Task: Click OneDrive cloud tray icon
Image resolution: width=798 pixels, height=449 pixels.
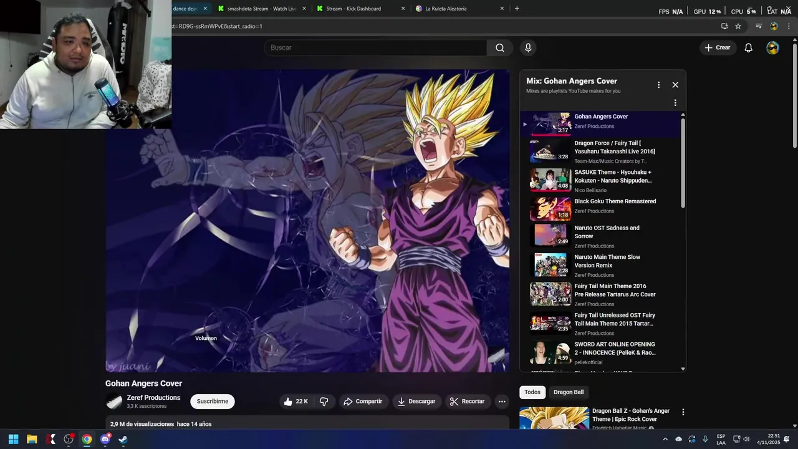Action: (679, 439)
